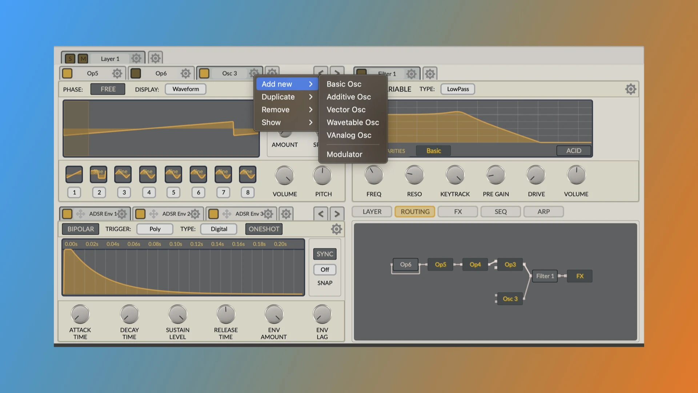Click the ACID filter button
The width and height of the screenshot is (698, 393).
point(573,151)
